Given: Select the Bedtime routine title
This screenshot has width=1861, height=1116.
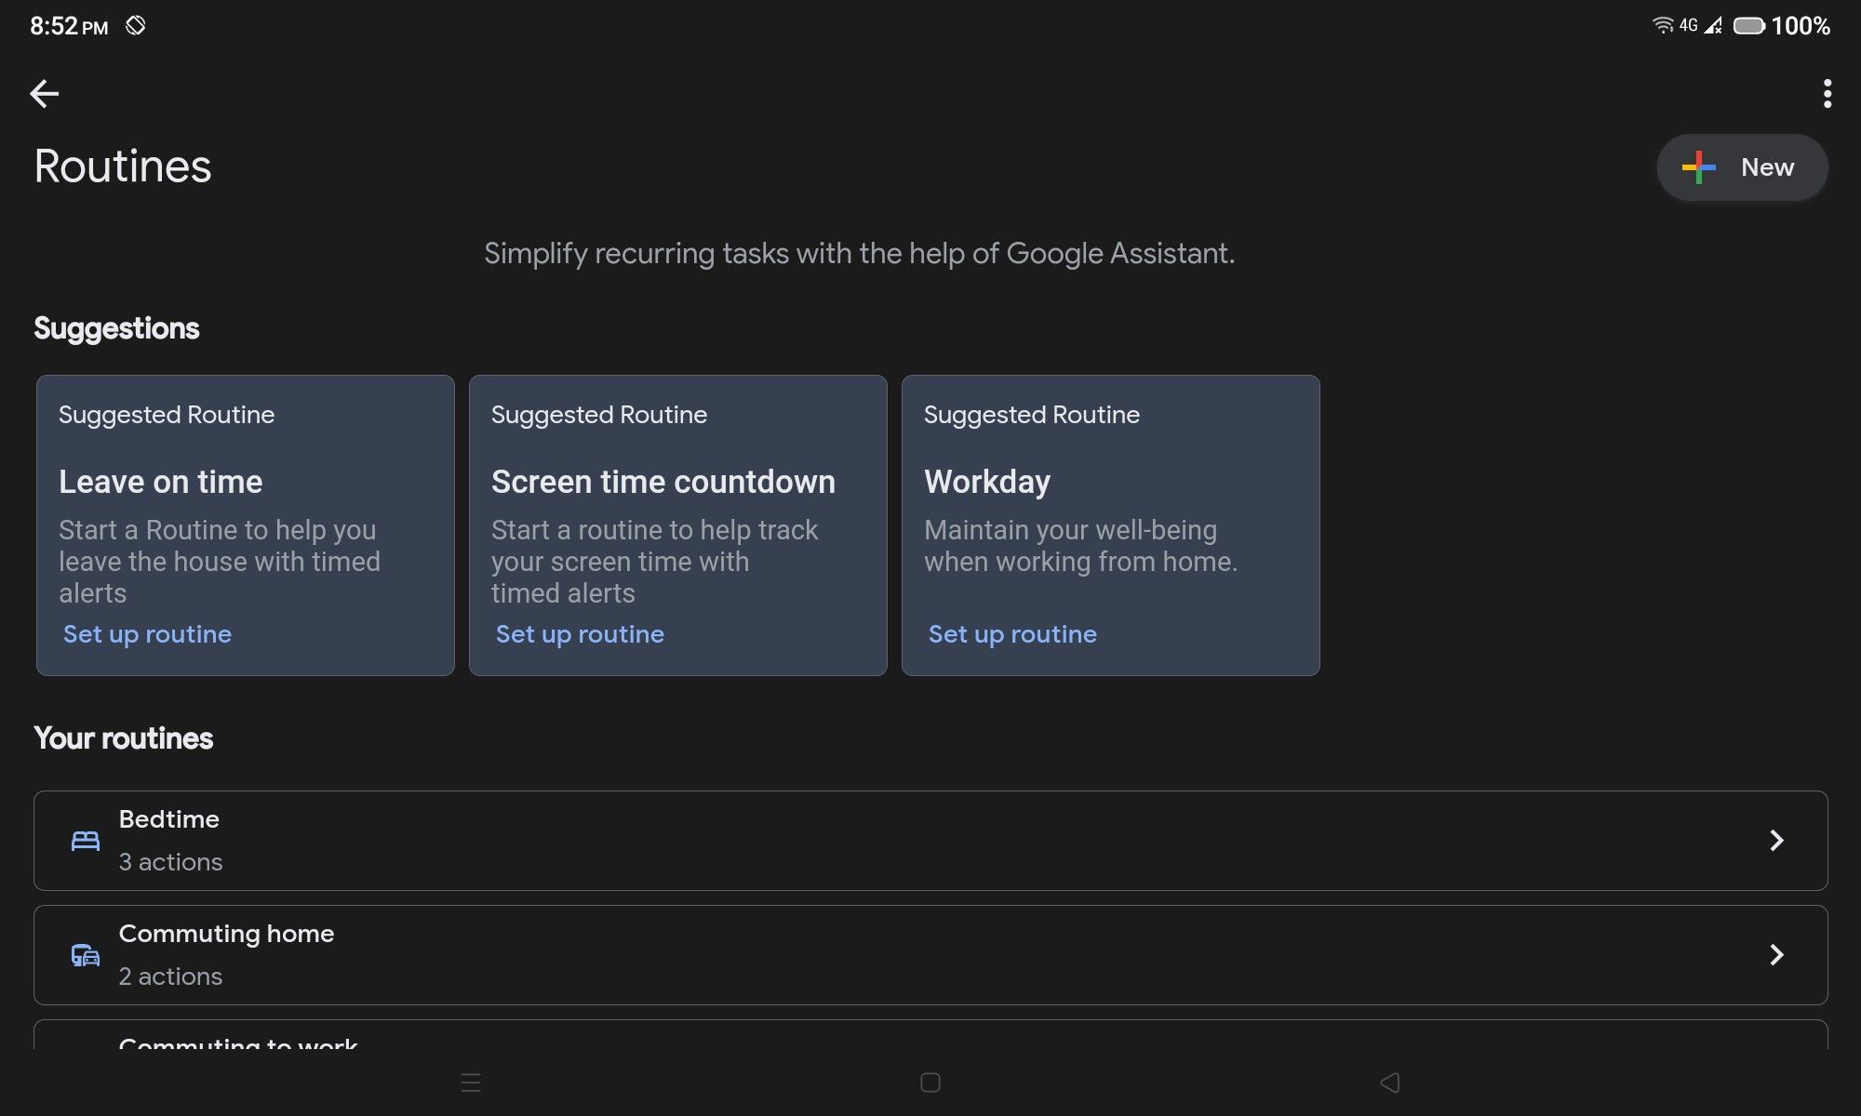Looking at the screenshot, I should [x=169, y=819].
